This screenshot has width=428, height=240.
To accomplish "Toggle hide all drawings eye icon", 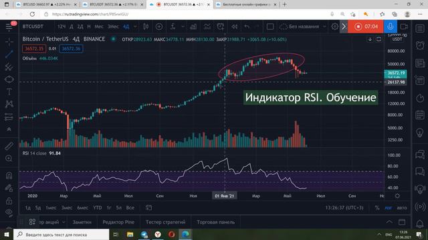I will point(9,212).
